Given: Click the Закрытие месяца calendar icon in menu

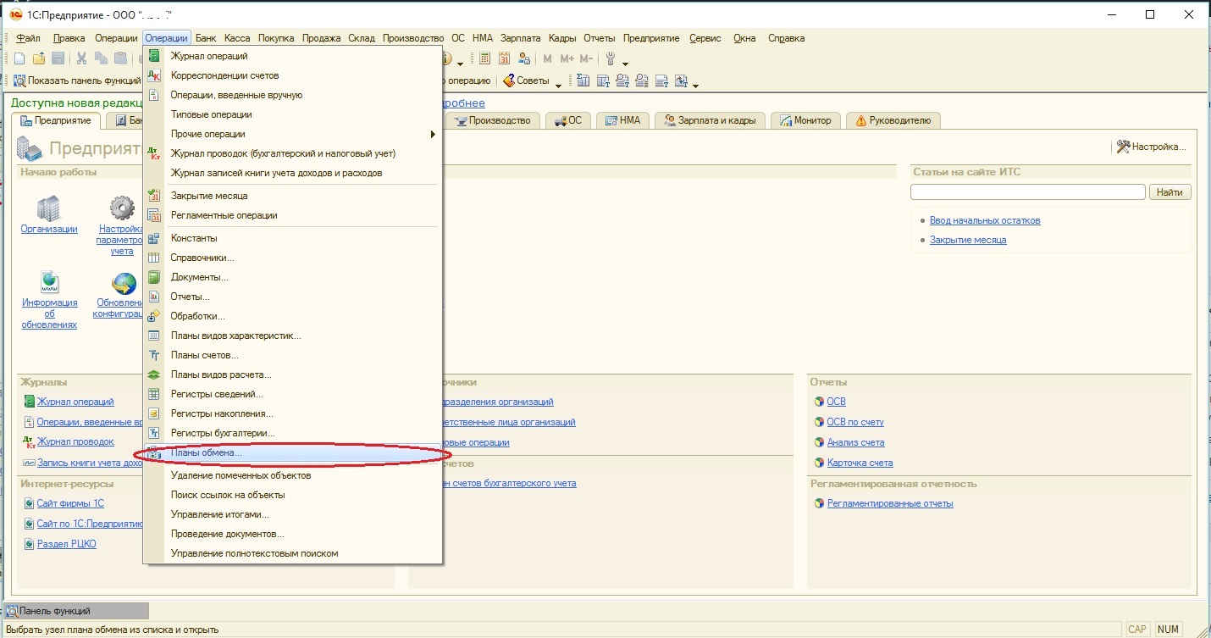Looking at the screenshot, I should [x=154, y=196].
